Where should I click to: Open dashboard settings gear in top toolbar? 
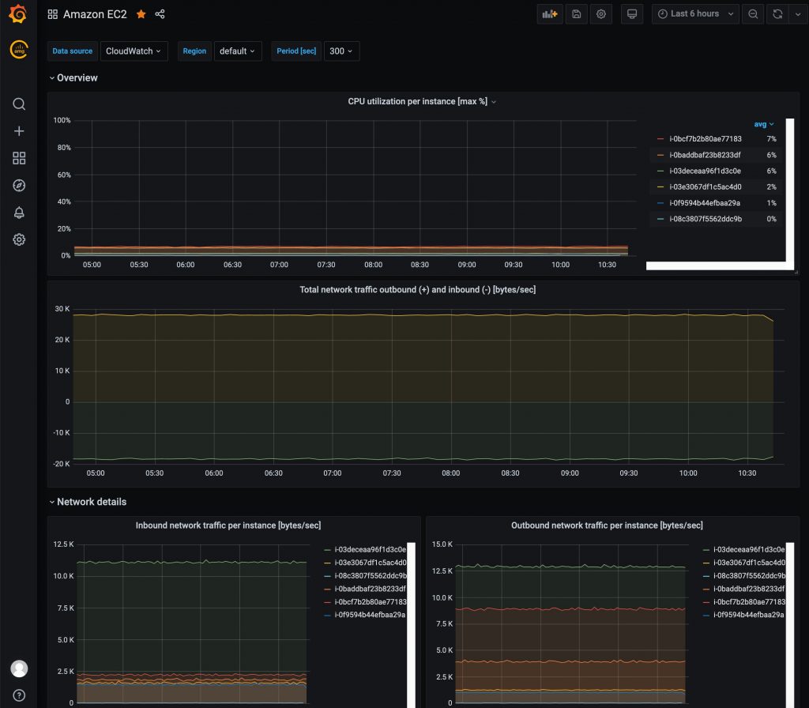coord(601,14)
